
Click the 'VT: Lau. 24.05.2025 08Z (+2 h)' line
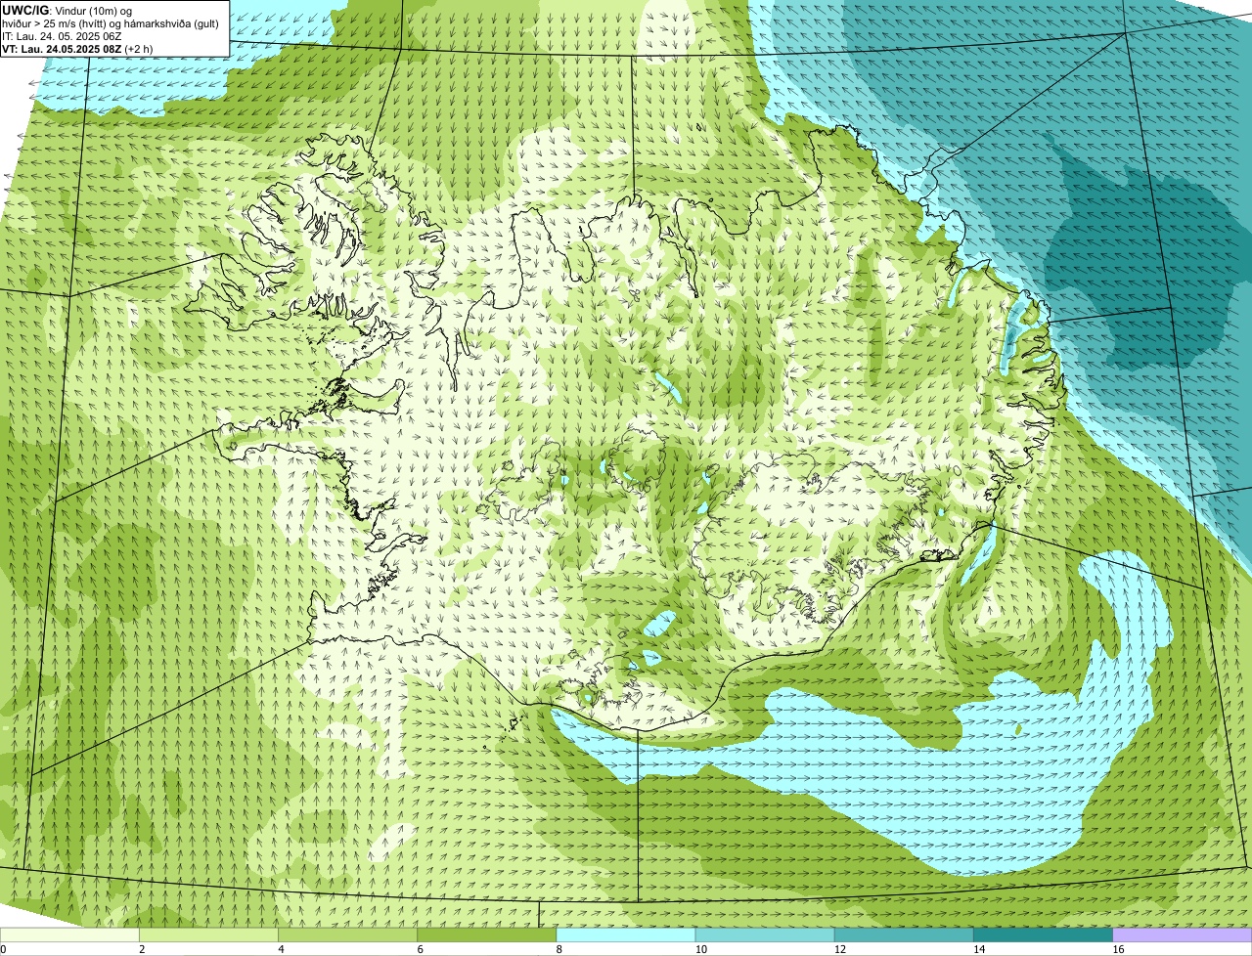tap(77, 48)
